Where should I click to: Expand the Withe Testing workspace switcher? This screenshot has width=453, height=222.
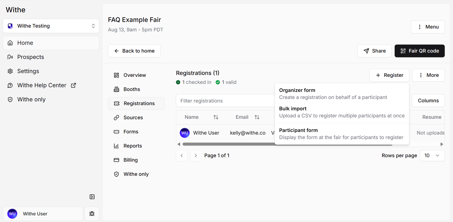coord(51,26)
